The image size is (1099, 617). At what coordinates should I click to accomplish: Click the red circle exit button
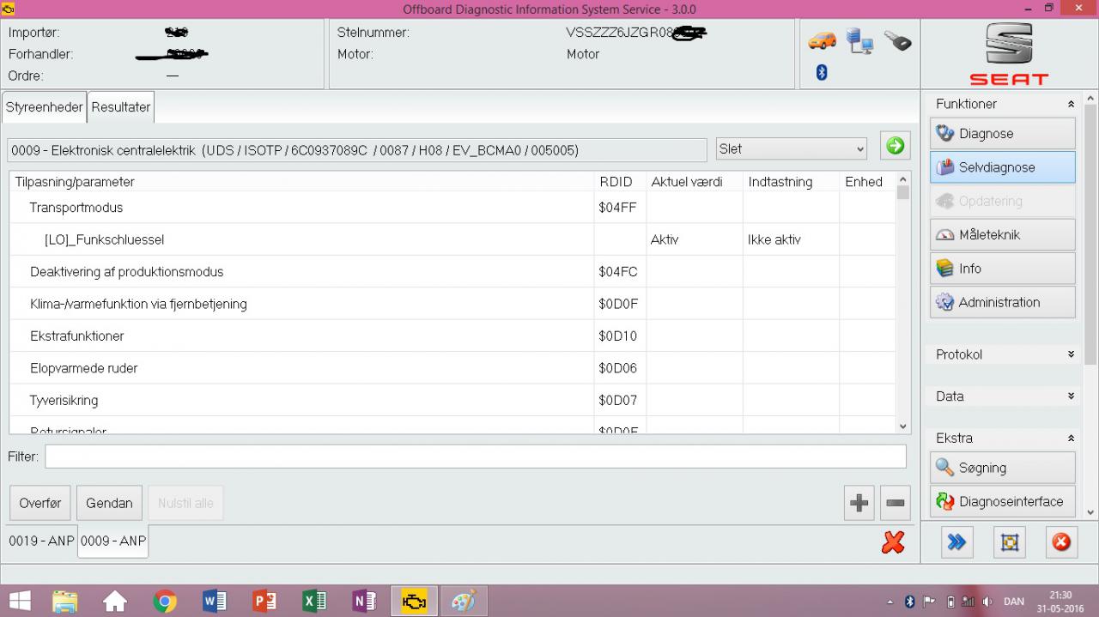(x=1061, y=542)
